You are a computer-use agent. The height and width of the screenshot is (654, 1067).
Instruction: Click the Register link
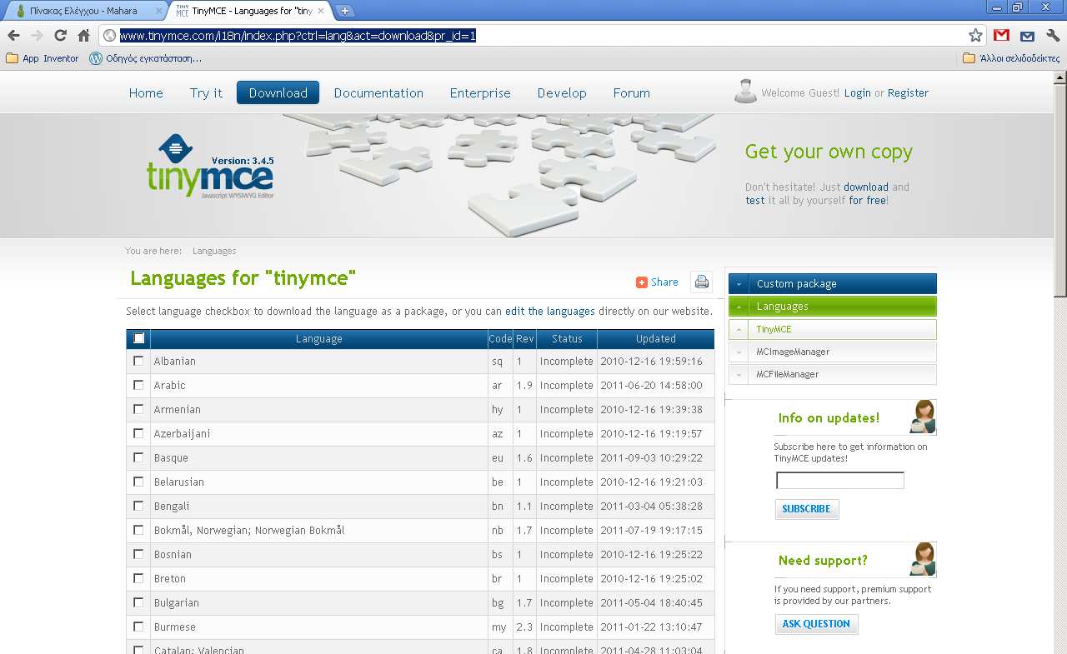click(908, 93)
